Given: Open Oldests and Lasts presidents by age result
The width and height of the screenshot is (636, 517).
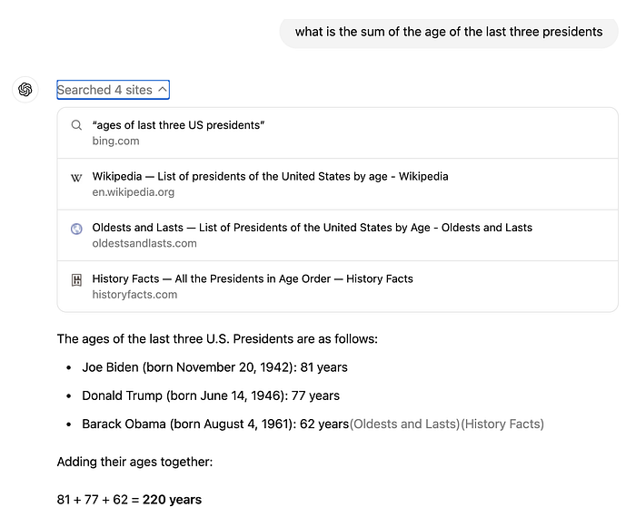Looking at the screenshot, I should click(312, 228).
